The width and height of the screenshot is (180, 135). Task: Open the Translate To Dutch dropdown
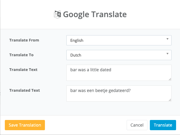pyautogui.click(x=119, y=55)
